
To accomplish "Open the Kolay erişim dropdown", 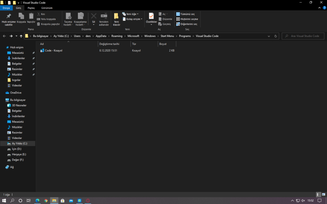I will [x=132, y=19].
